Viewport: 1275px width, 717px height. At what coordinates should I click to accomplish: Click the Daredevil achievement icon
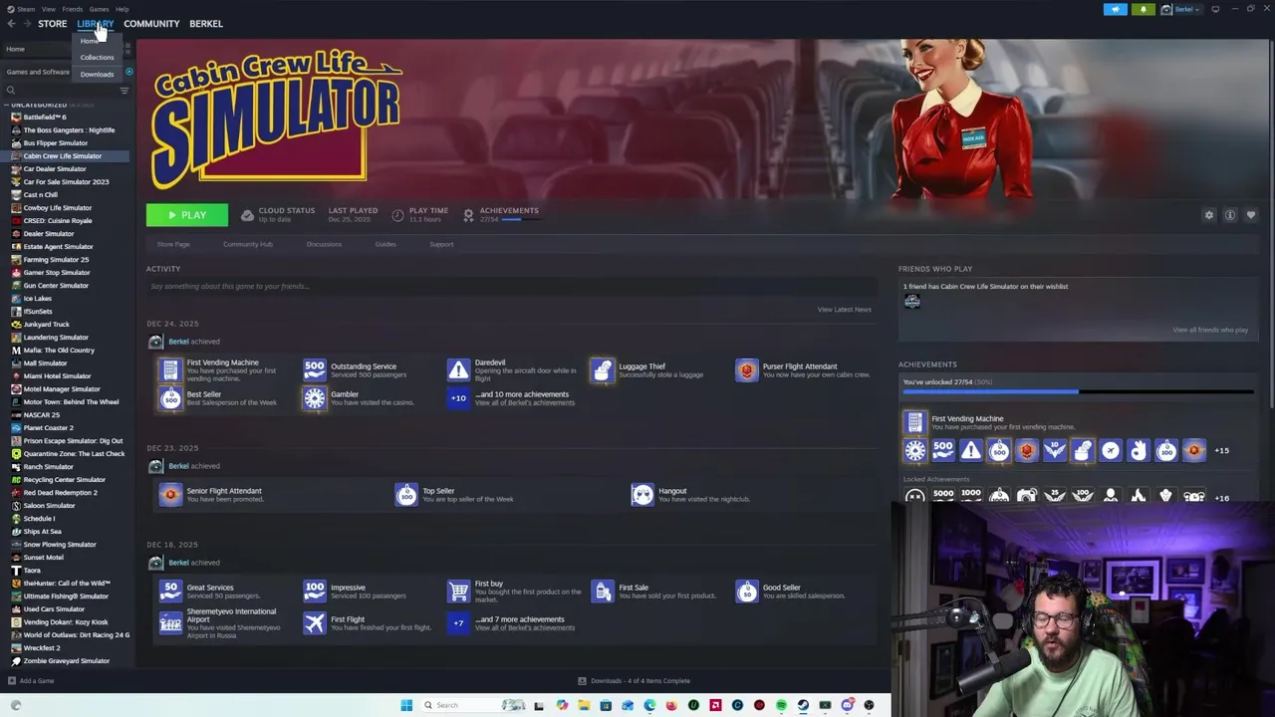click(458, 370)
